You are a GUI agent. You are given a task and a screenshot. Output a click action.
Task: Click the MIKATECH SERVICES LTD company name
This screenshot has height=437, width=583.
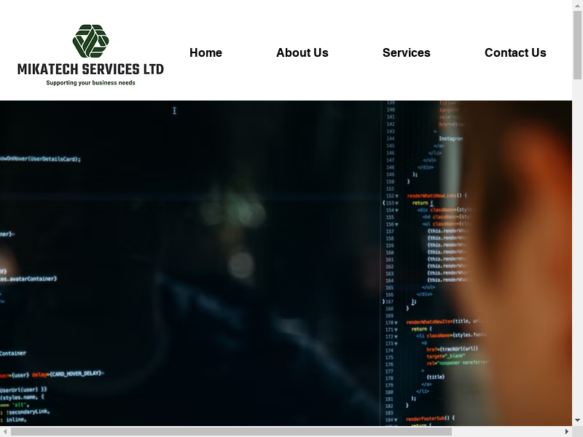point(90,70)
